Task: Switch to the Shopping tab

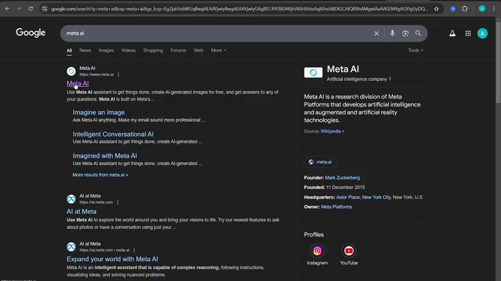Action: [153, 50]
